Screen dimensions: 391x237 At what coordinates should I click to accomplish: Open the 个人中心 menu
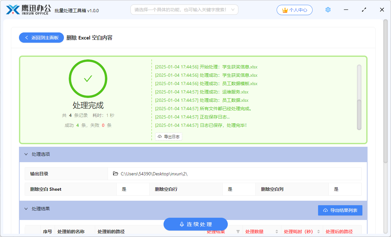(295, 10)
